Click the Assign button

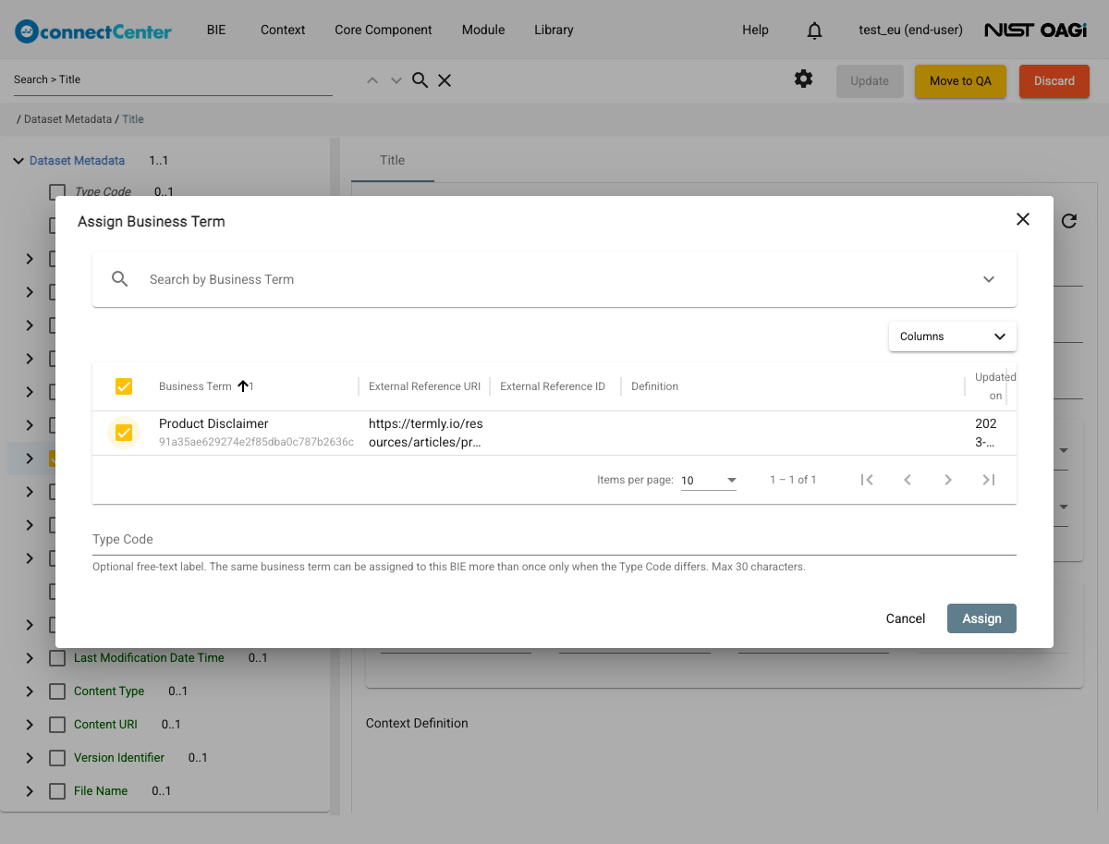(981, 618)
